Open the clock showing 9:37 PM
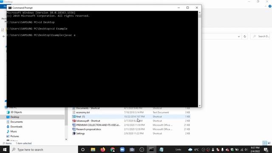272x153 pixels. (x=255, y=150)
